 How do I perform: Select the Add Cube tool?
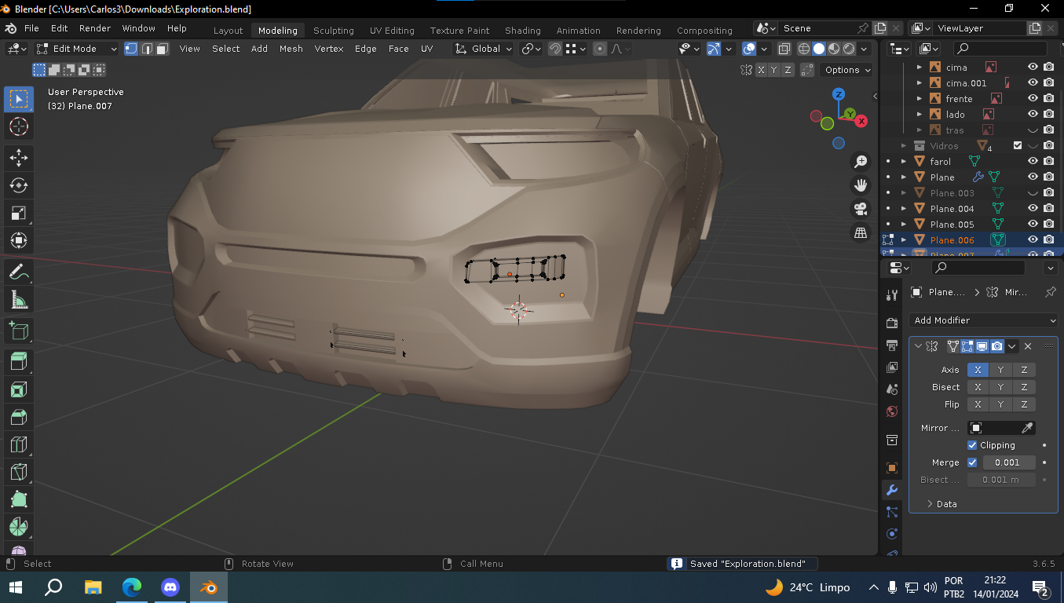(19, 331)
